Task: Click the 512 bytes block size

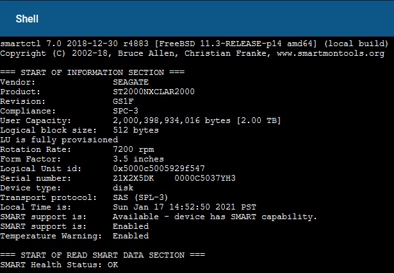Action: coord(136,130)
